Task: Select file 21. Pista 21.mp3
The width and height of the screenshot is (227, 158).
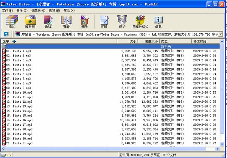Action: pos(19,143)
